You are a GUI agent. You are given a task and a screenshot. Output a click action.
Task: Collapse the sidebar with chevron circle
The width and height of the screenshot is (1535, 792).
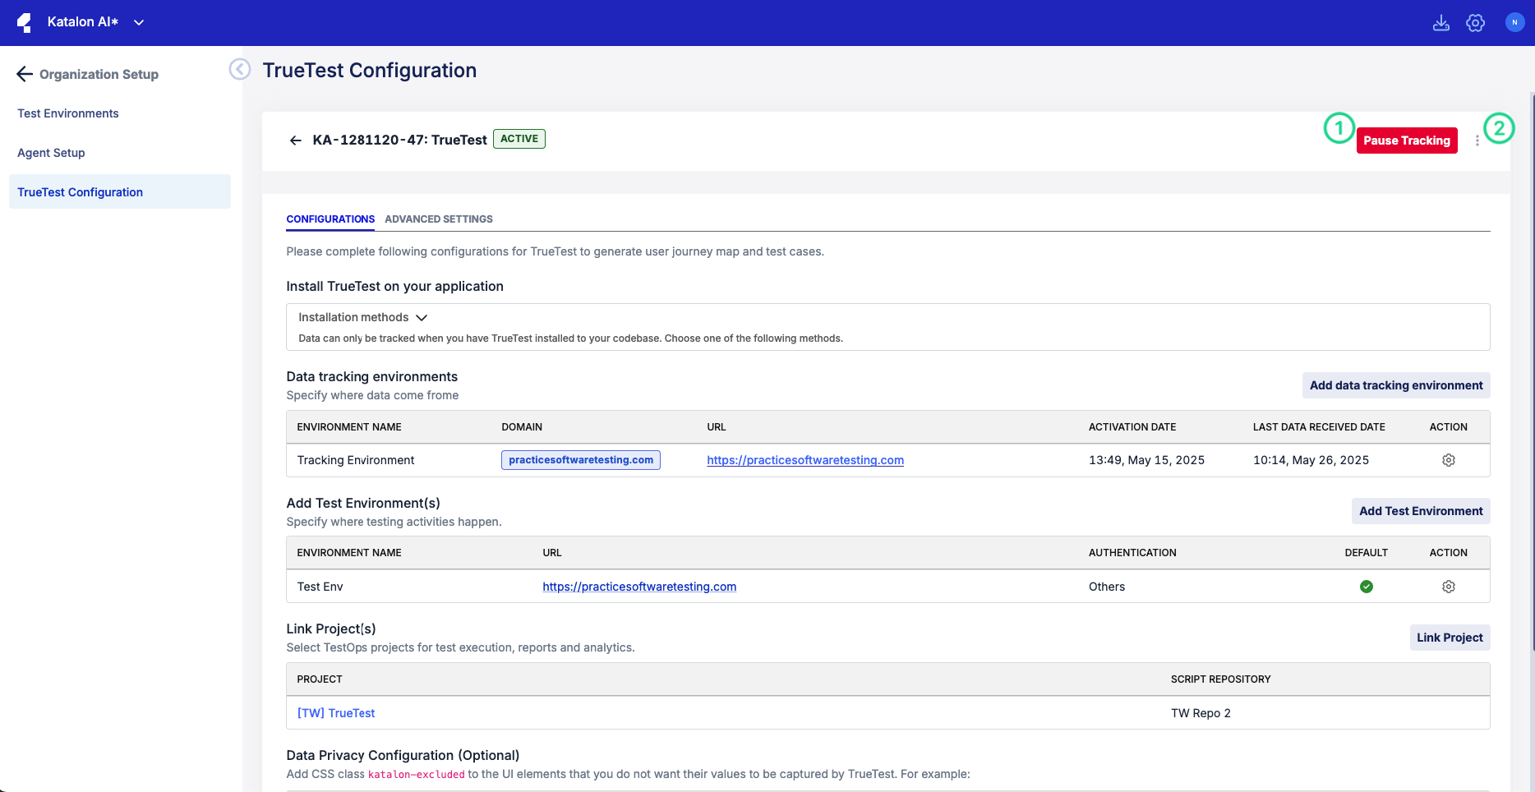pyautogui.click(x=240, y=69)
